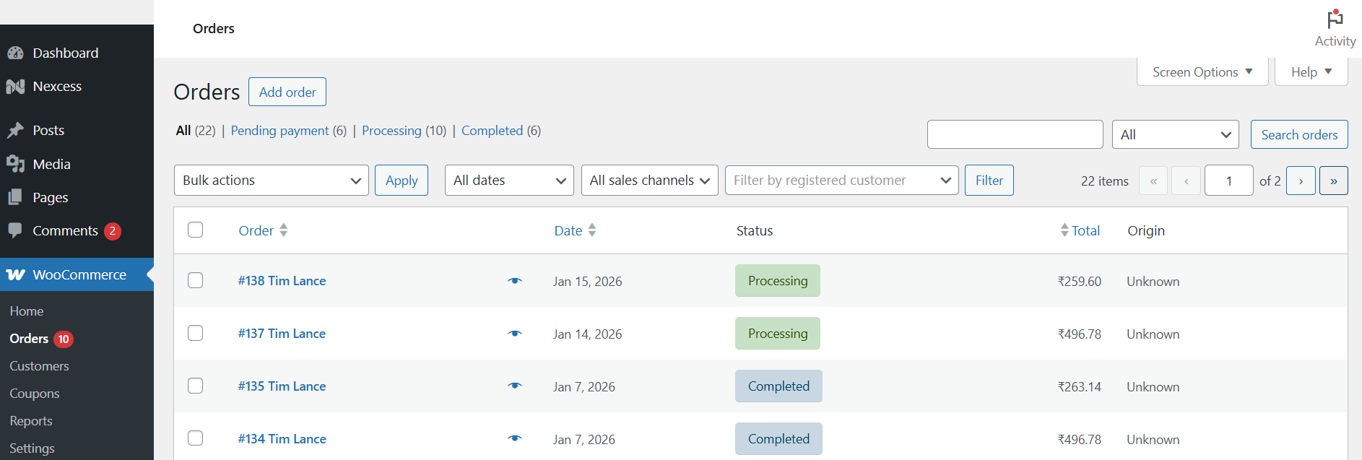Click the order search text field

[x=1015, y=134]
